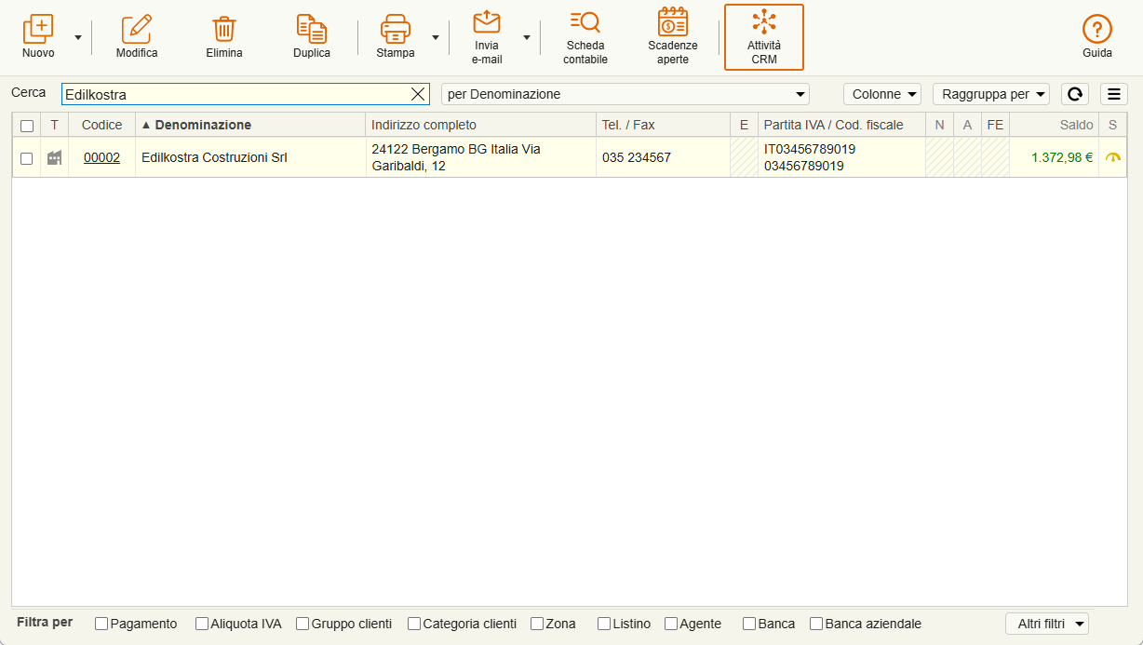Viewport: 1143px width, 645px height.
Task: Refresh the customer list
Action: pyautogui.click(x=1075, y=94)
